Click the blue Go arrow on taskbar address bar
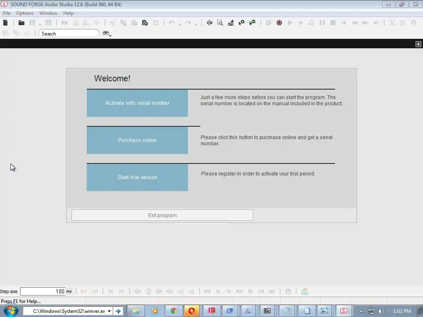 tap(118, 311)
